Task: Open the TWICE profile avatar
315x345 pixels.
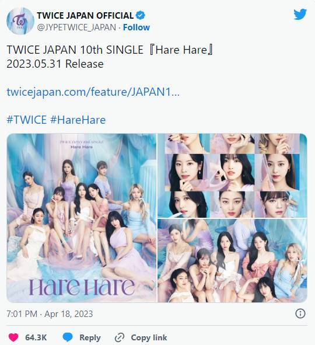Action: click(x=20, y=21)
